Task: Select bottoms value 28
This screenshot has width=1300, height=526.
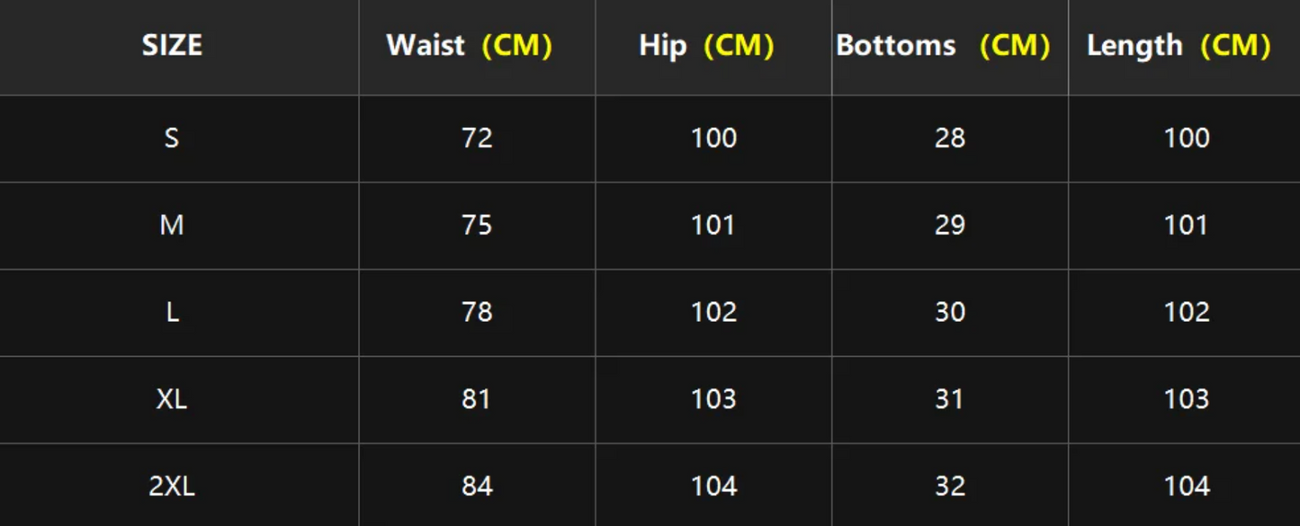Action: pos(950,138)
